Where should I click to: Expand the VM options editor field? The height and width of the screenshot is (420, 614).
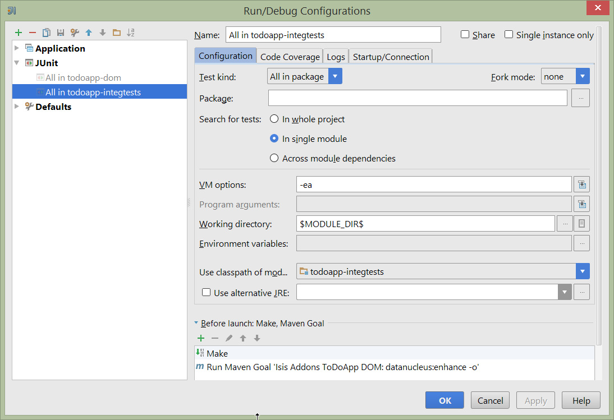[582, 184]
